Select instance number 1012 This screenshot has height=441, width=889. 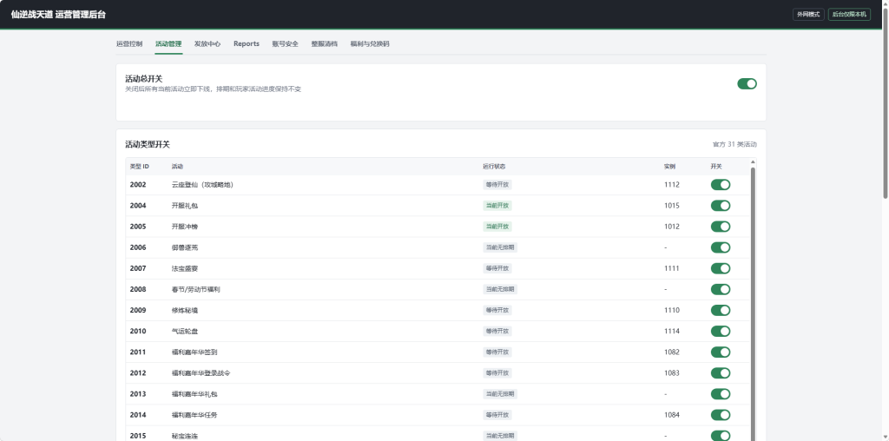pos(672,227)
